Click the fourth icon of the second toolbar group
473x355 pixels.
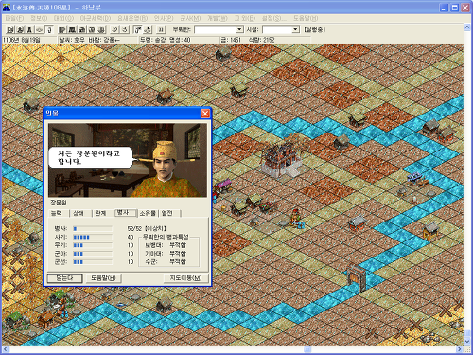point(92,29)
